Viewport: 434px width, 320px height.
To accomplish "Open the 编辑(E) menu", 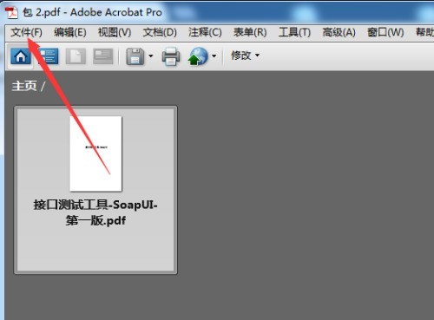I will pyautogui.click(x=70, y=32).
